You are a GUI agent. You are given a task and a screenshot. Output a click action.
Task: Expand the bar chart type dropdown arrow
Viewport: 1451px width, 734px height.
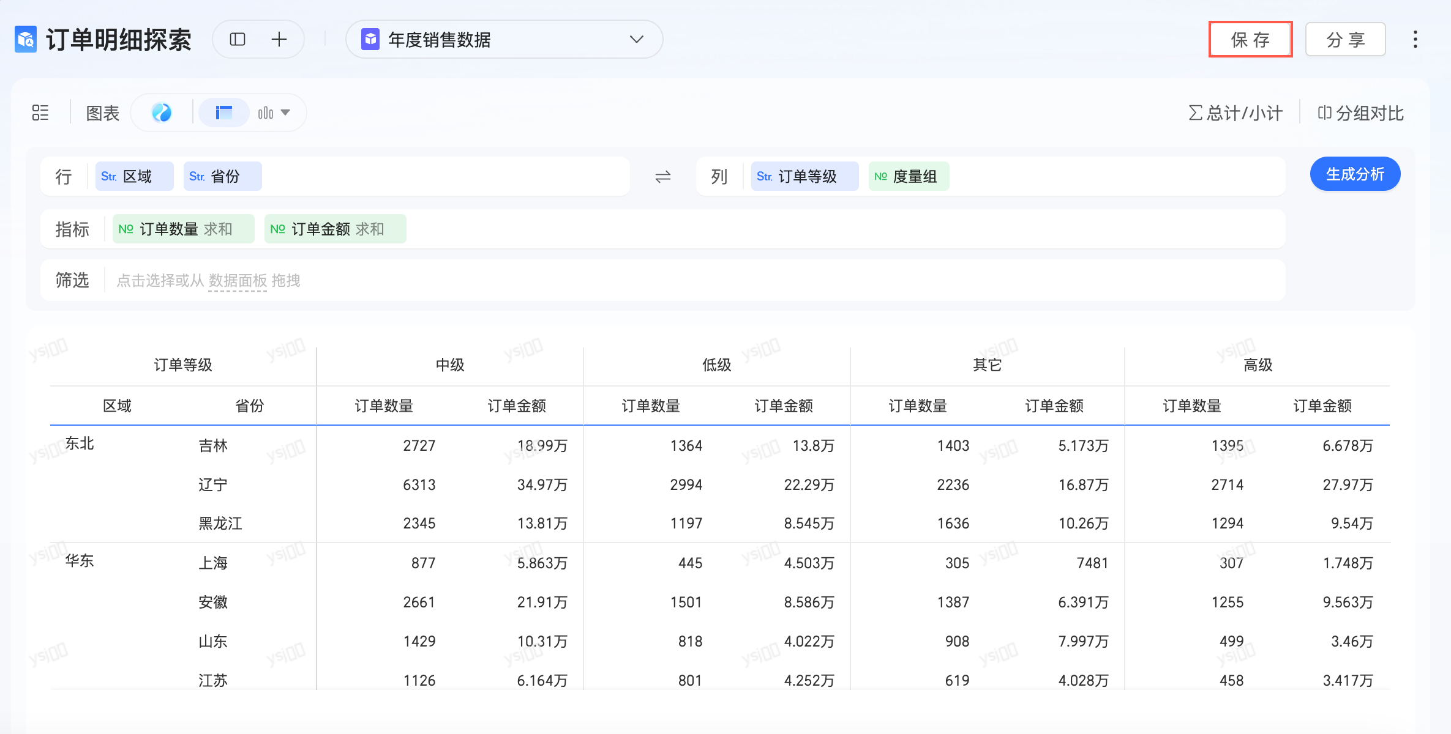point(285,113)
